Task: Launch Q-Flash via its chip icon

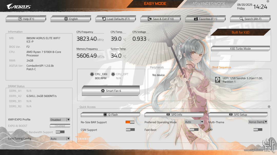Action: click(x=105, y=115)
